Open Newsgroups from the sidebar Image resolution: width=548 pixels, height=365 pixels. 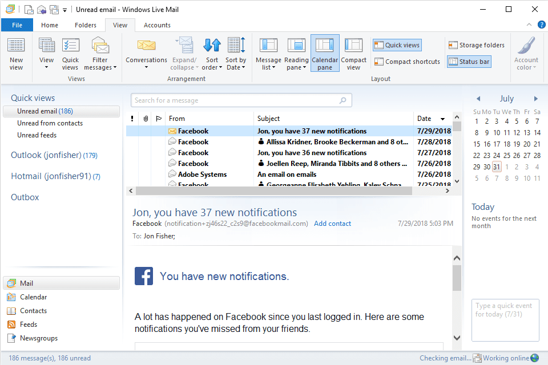(38, 338)
